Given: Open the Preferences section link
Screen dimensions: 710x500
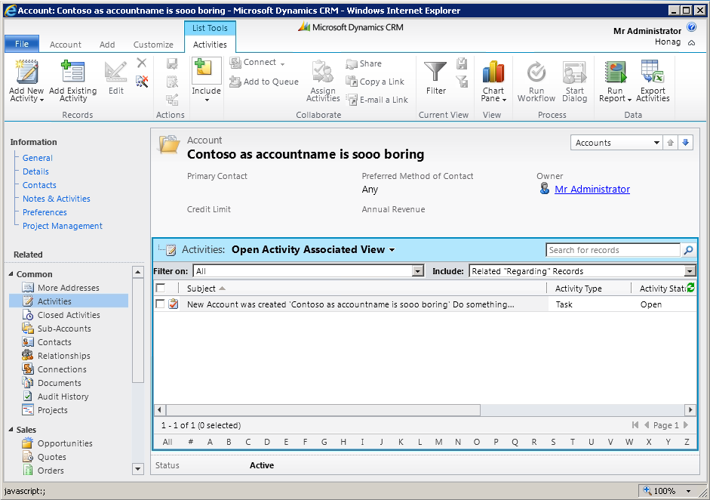Looking at the screenshot, I should pos(45,212).
